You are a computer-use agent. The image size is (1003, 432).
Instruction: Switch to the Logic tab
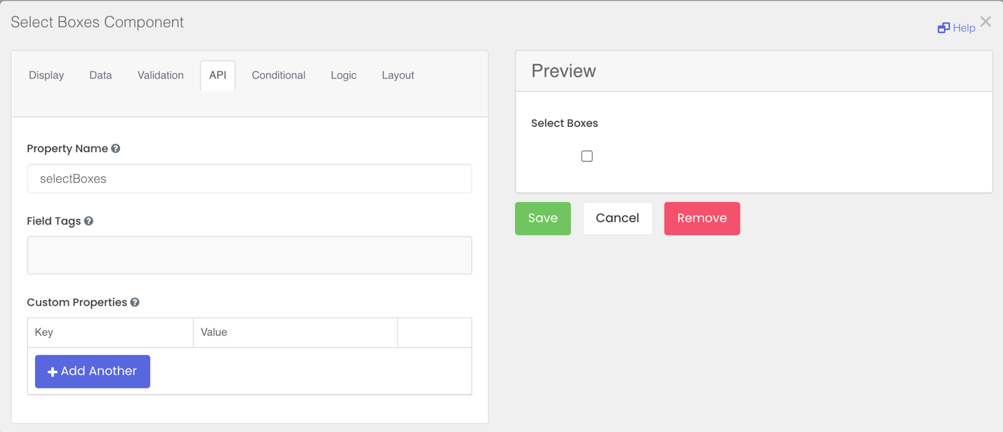[343, 75]
